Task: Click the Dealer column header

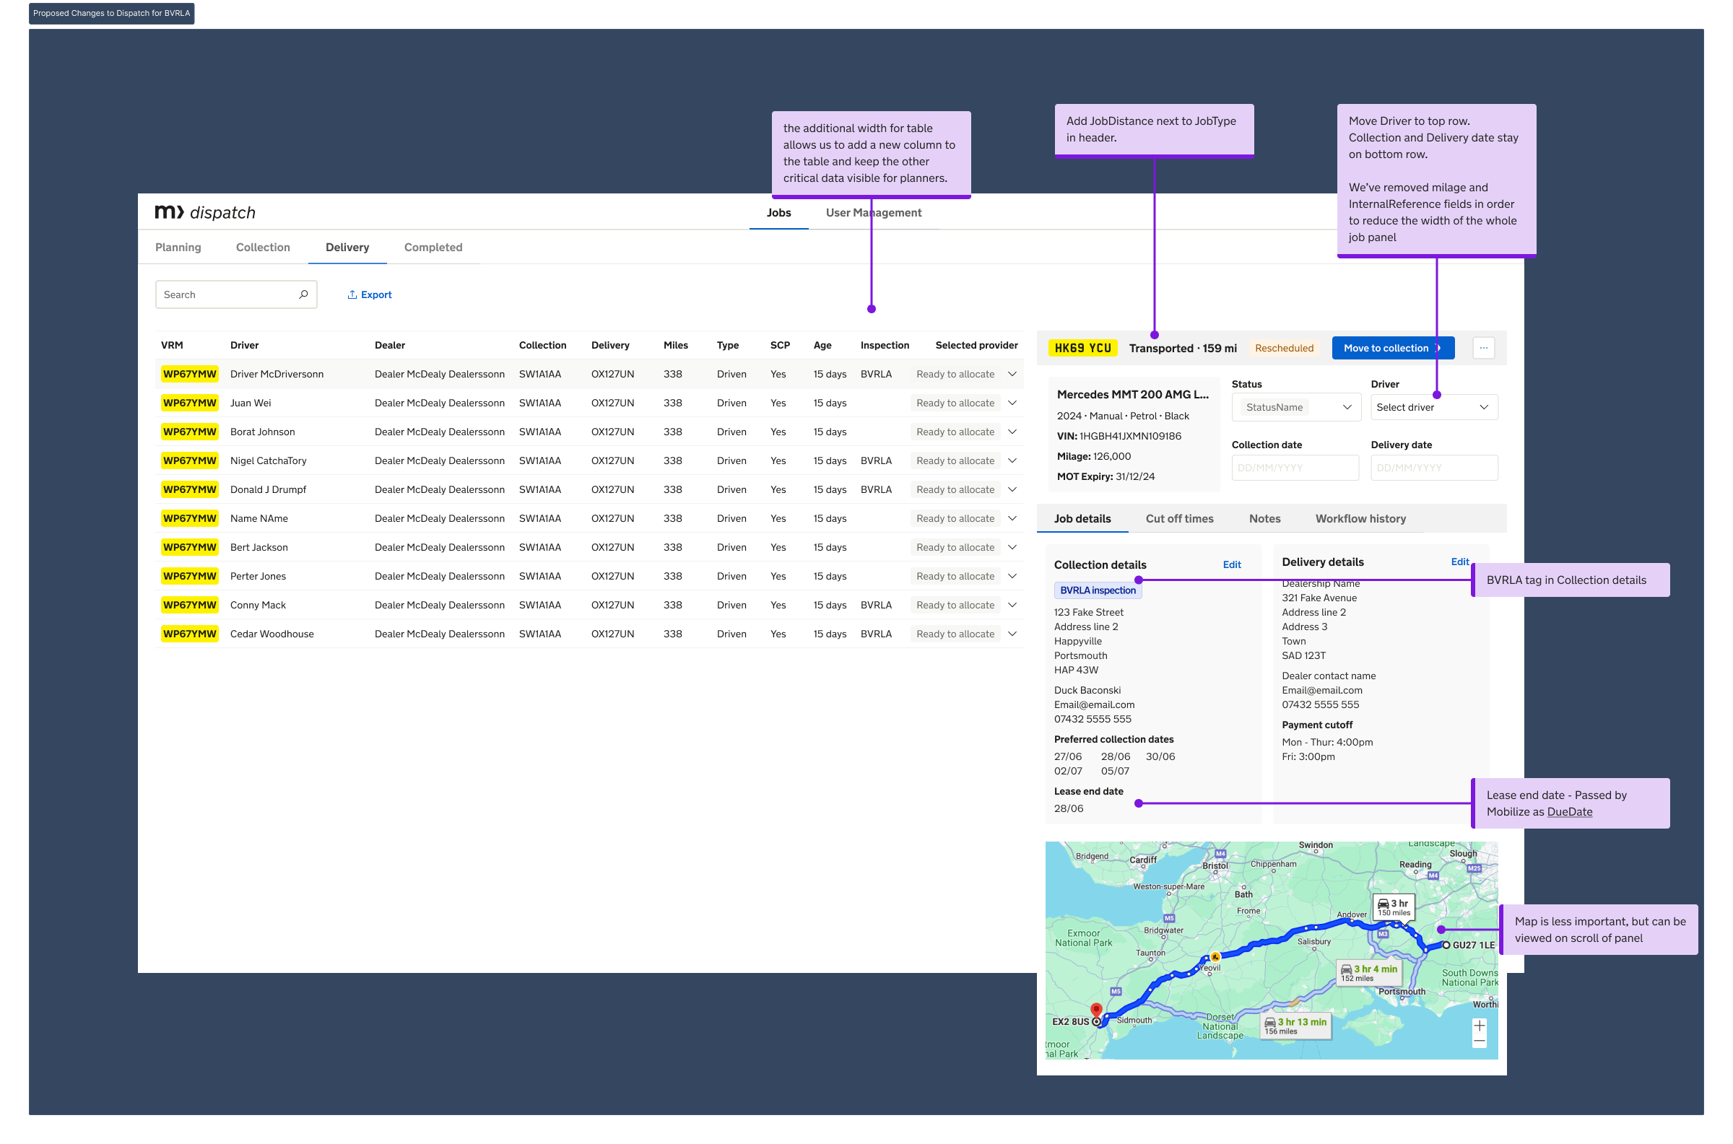Action: click(x=390, y=345)
